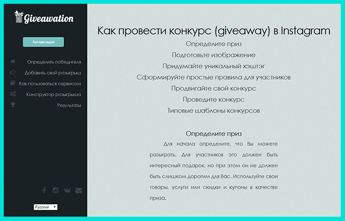Open Как пользоваться сервисом menu item
Image resolution: width=345 pixels, height=221 pixels.
[50, 83]
